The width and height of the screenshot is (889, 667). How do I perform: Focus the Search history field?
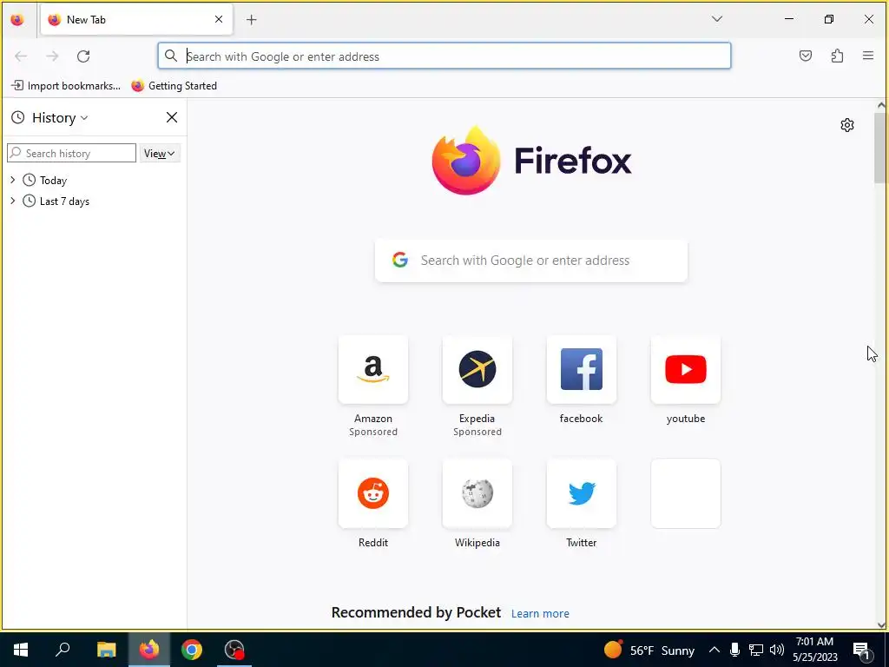pyautogui.click(x=71, y=153)
